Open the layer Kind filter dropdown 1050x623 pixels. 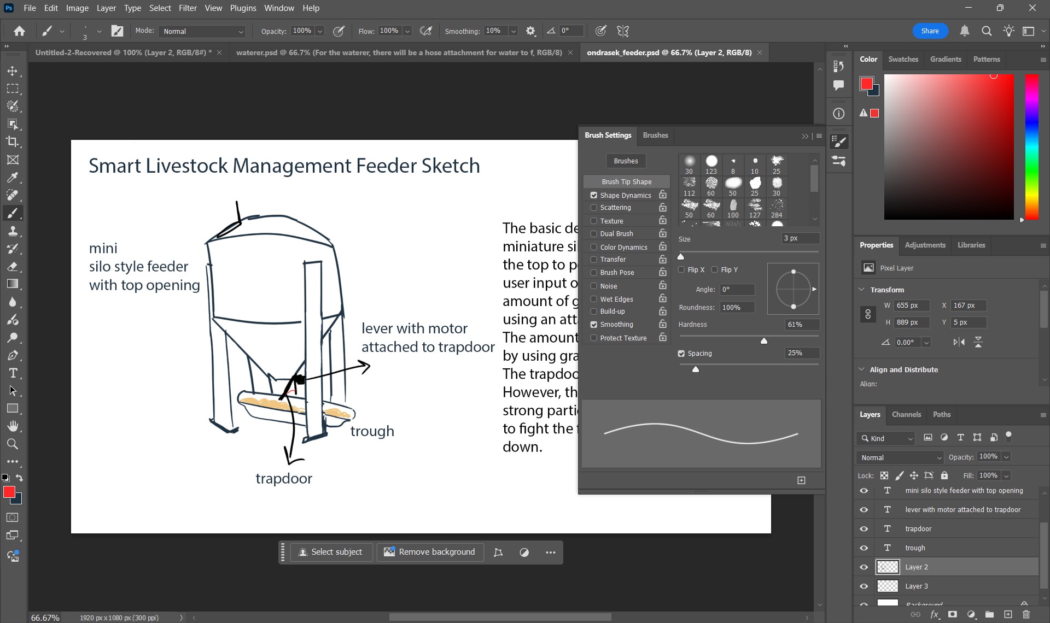click(886, 438)
